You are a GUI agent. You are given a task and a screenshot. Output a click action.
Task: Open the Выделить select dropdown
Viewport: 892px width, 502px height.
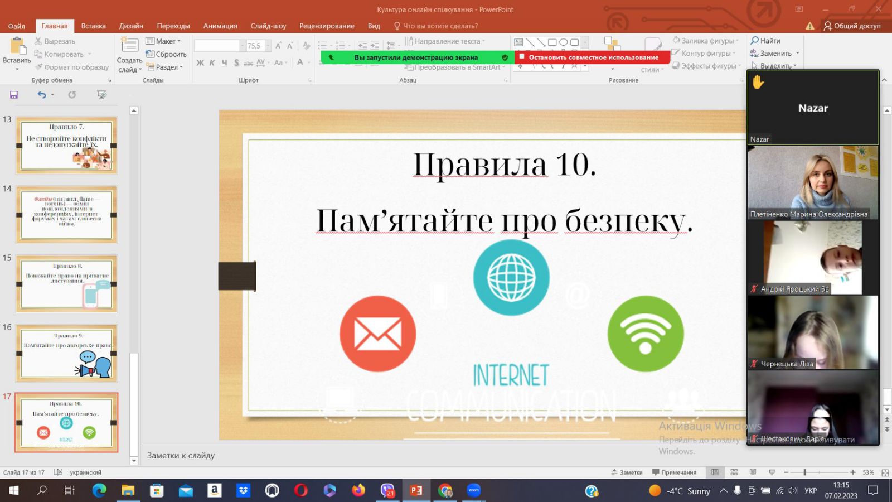(774, 66)
